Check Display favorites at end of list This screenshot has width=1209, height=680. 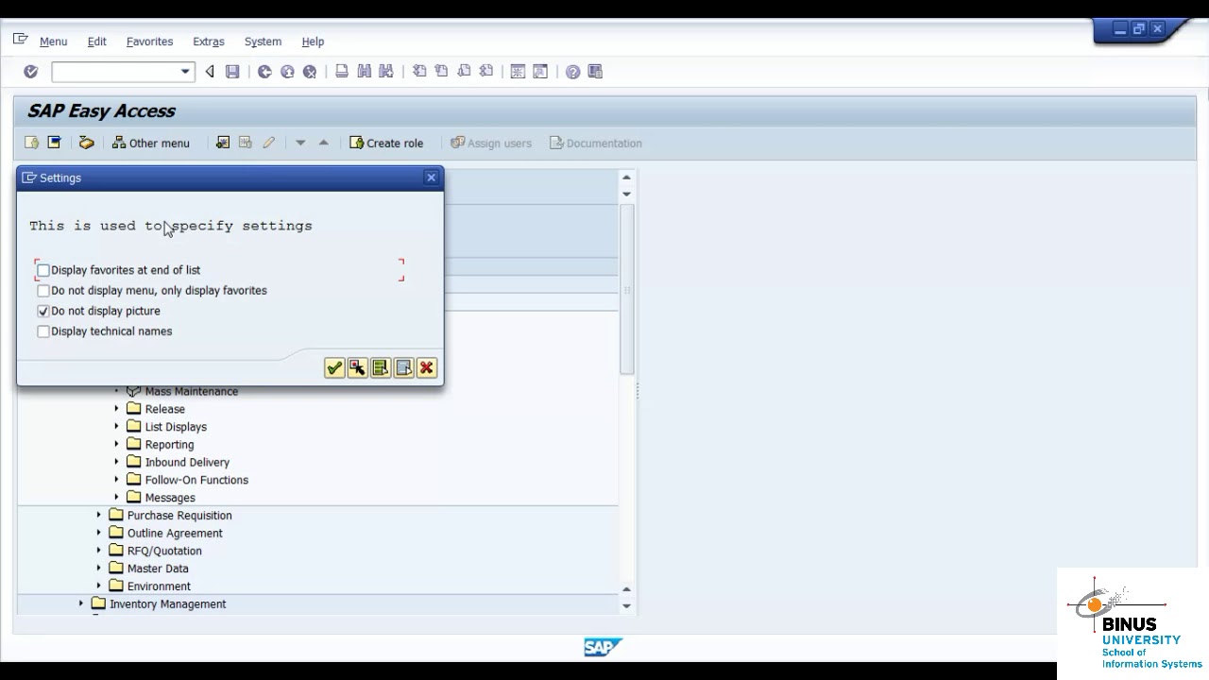[43, 270]
